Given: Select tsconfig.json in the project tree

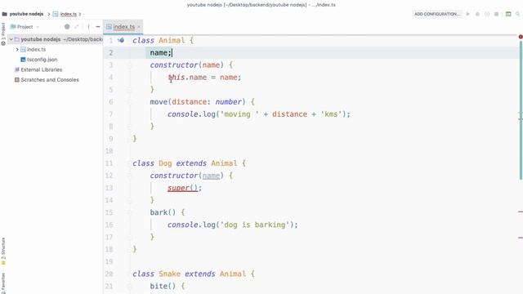Looking at the screenshot, I should 42,60.
